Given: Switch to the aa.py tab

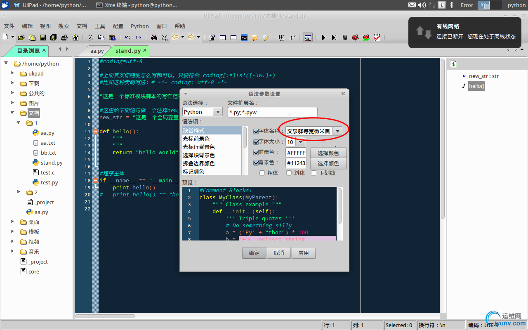Looking at the screenshot, I should [97, 51].
